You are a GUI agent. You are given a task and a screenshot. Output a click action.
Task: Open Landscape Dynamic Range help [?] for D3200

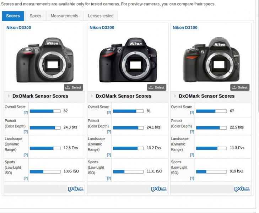(109, 155)
